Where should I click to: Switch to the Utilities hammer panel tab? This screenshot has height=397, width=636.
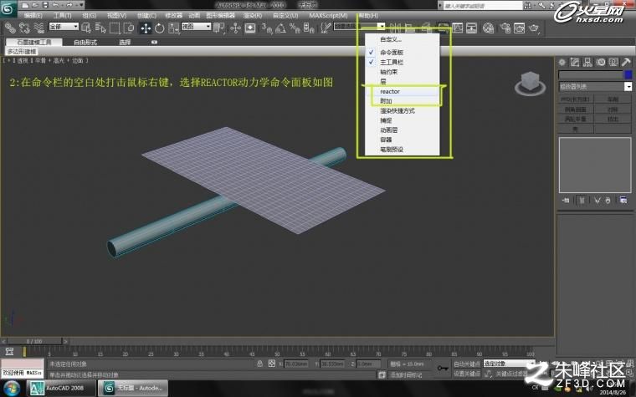(x=626, y=62)
